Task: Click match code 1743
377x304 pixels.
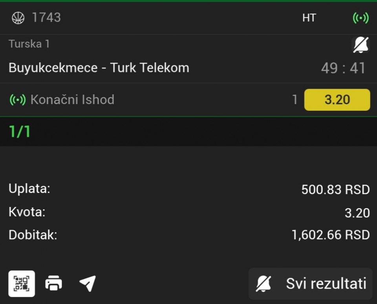Action: (x=46, y=18)
